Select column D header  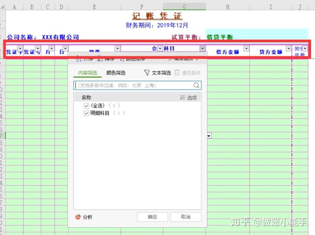coord(62,7)
